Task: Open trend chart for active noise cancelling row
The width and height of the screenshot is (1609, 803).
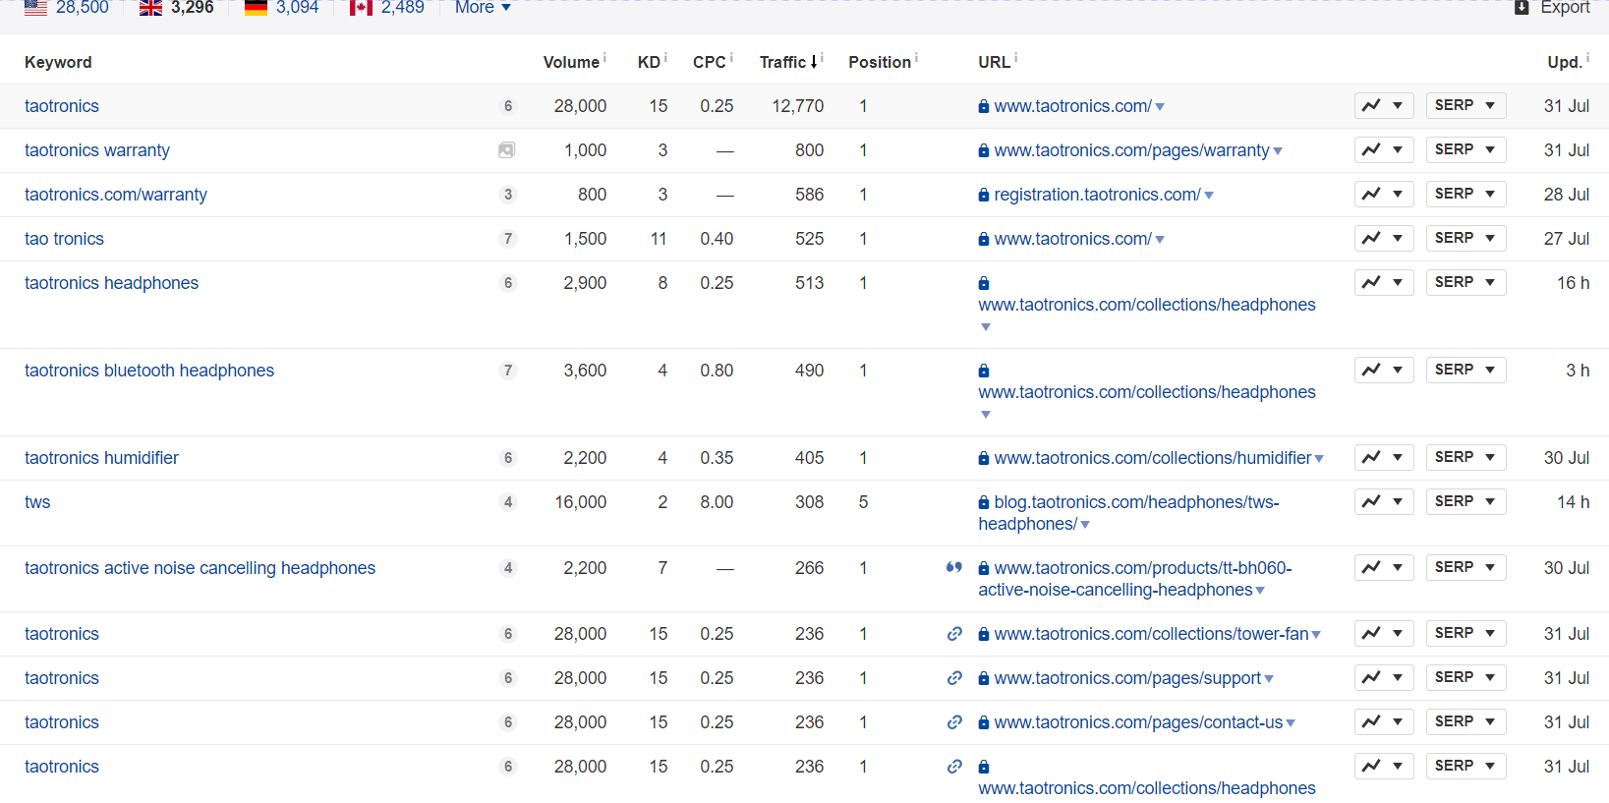Action: coord(1384,567)
